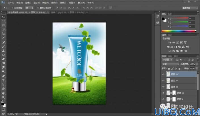Select the Gradient tool
The image size is (200, 116).
tap(3, 63)
